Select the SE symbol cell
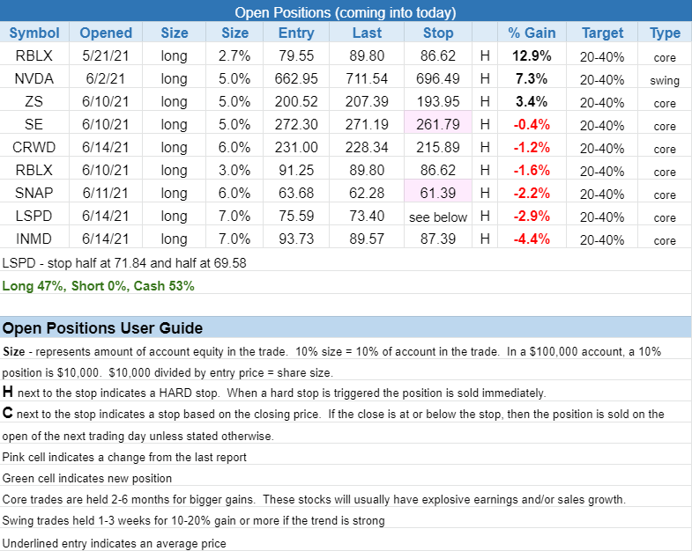Screen dimensions: 692x551 tap(34, 124)
